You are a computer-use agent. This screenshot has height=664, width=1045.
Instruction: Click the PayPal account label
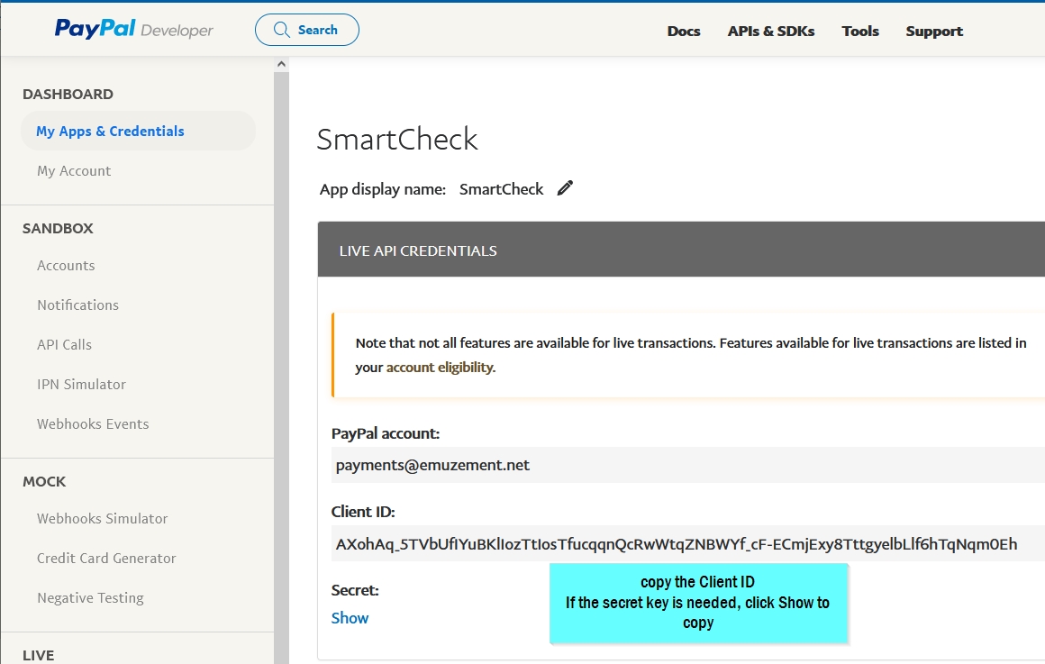[x=386, y=434]
